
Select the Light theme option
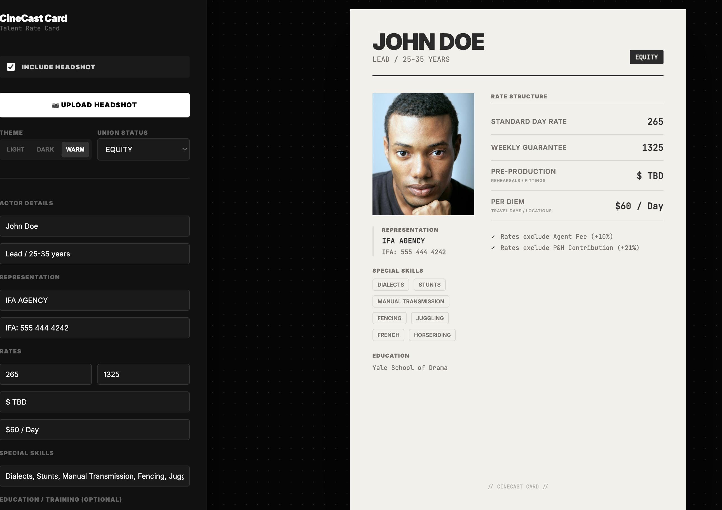(x=15, y=150)
